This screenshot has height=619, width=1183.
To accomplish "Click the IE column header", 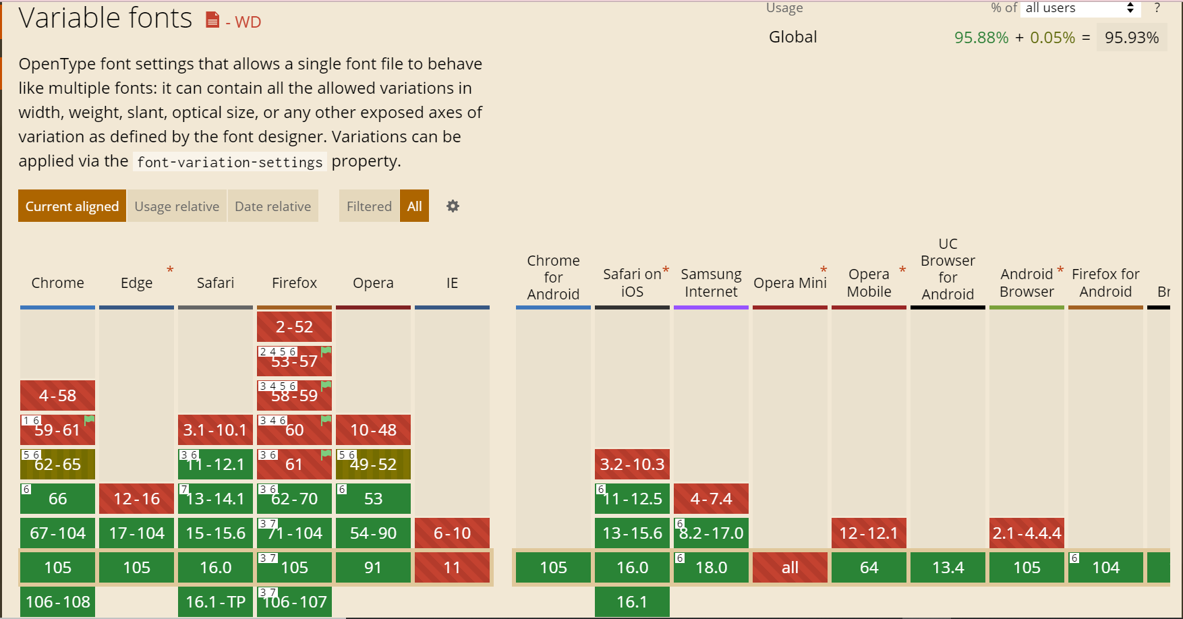I will 453,283.
